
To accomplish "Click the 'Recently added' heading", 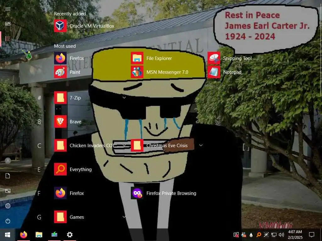I will (70, 14).
